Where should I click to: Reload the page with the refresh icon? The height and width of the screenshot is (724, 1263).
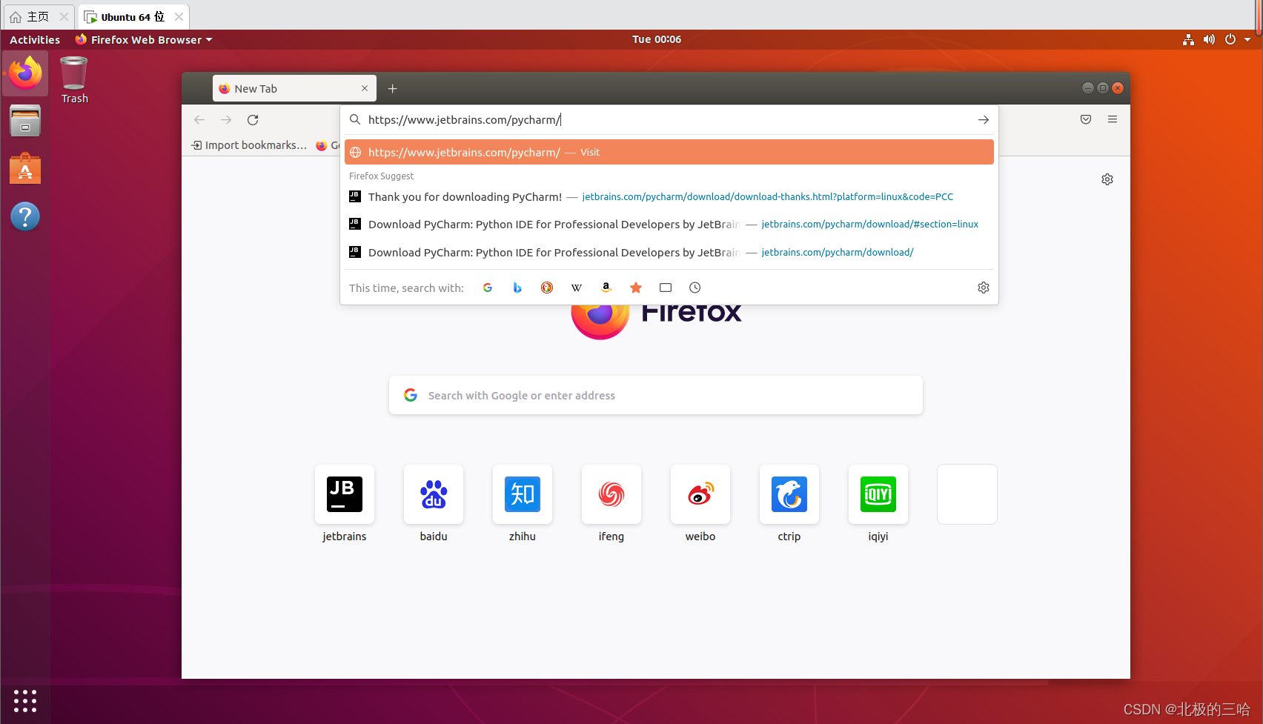coord(253,120)
